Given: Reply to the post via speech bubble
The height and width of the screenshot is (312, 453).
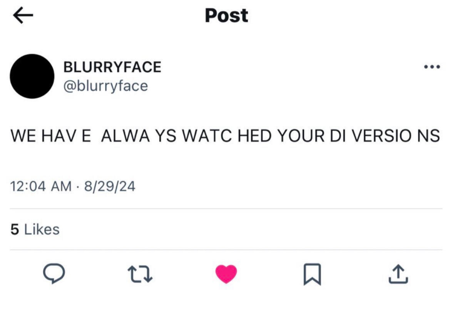Looking at the screenshot, I should 53,274.
